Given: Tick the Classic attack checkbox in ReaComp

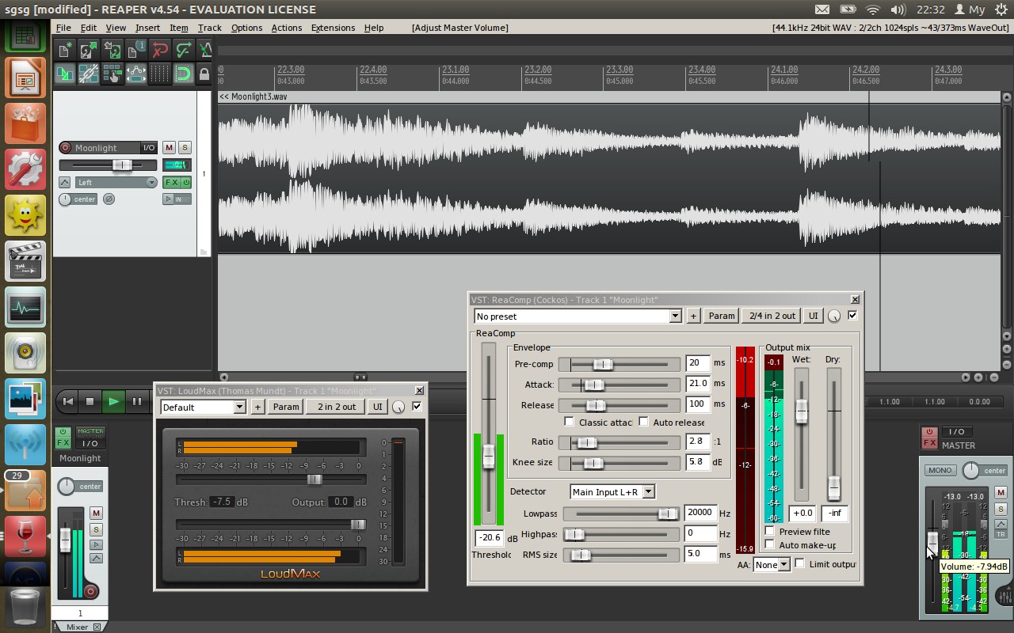Looking at the screenshot, I should tap(569, 422).
